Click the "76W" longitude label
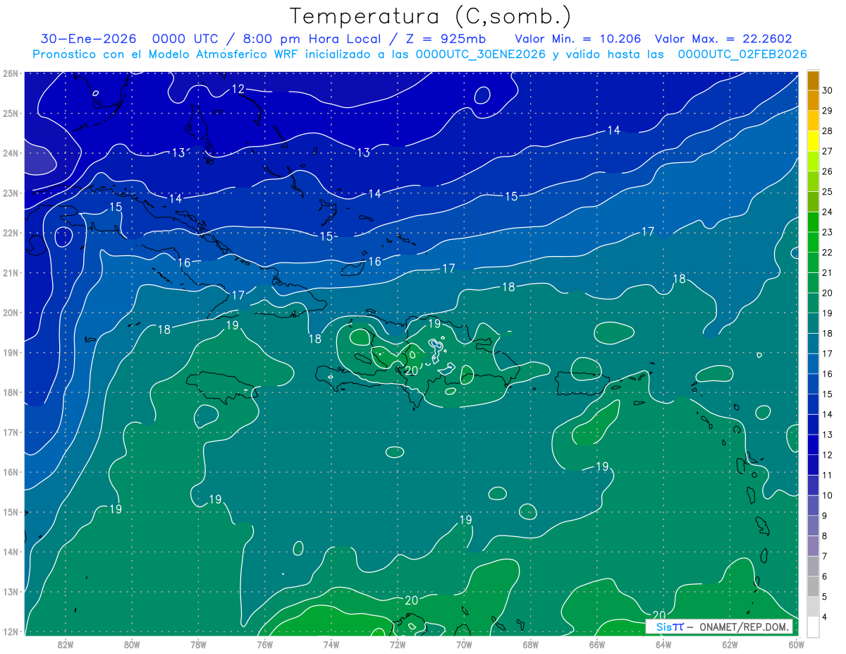 click(264, 644)
